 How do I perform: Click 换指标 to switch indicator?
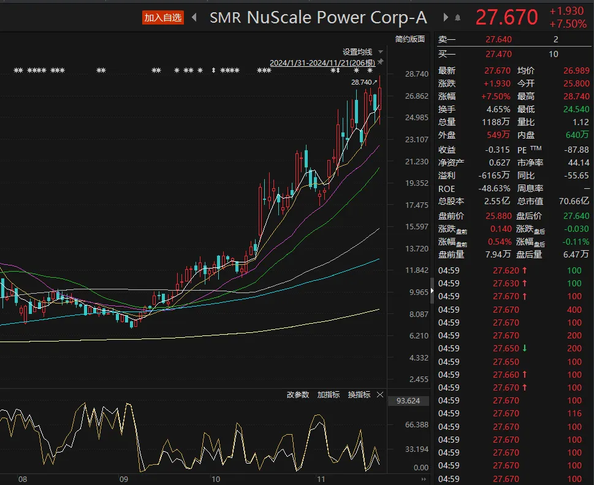[359, 395]
